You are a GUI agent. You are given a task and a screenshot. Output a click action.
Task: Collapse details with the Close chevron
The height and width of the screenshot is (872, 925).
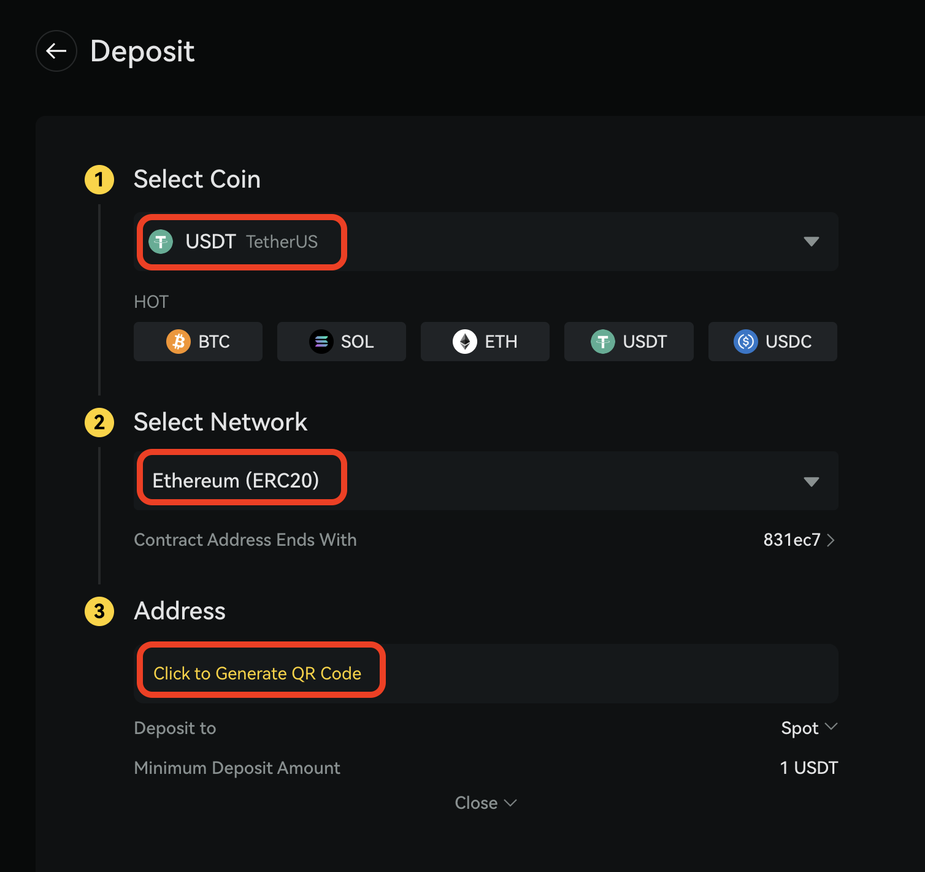(486, 803)
